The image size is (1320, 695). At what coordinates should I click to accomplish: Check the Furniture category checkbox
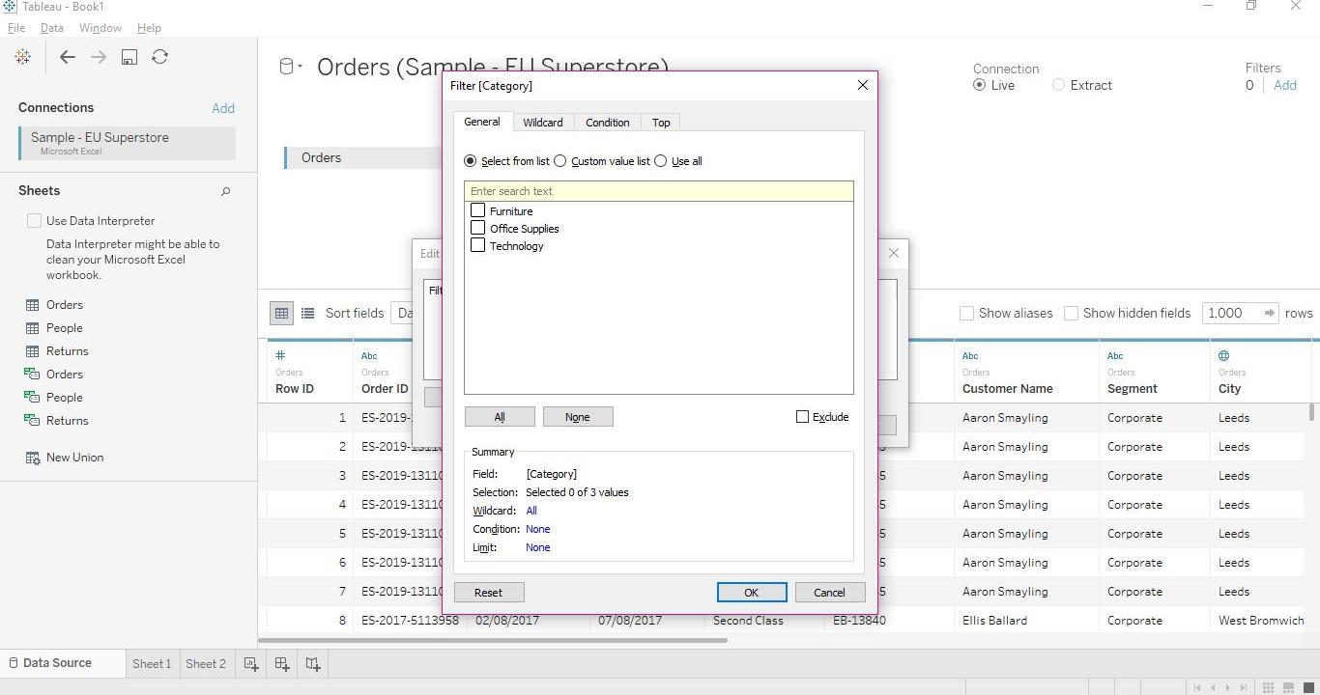click(x=477, y=210)
